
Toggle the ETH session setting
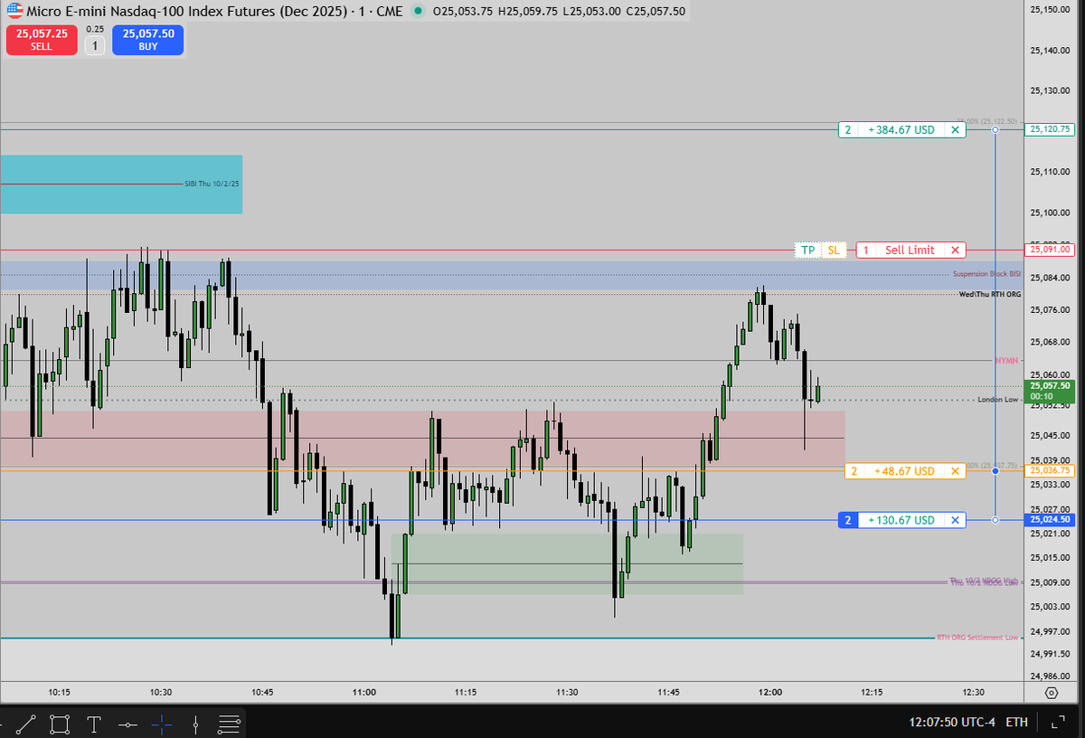pyautogui.click(x=1016, y=722)
